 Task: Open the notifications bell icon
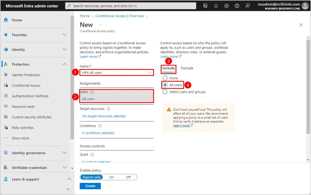[x=216, y=6]
